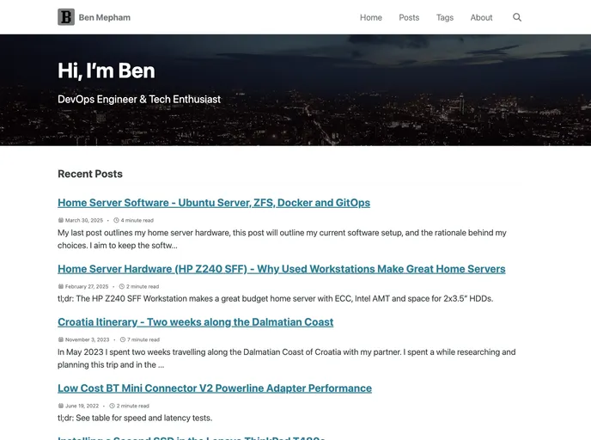Open Home Server Hardware HP Z240 post
Image resolution: width=591 pixels, height=440 pixels.
coord(281,269)
